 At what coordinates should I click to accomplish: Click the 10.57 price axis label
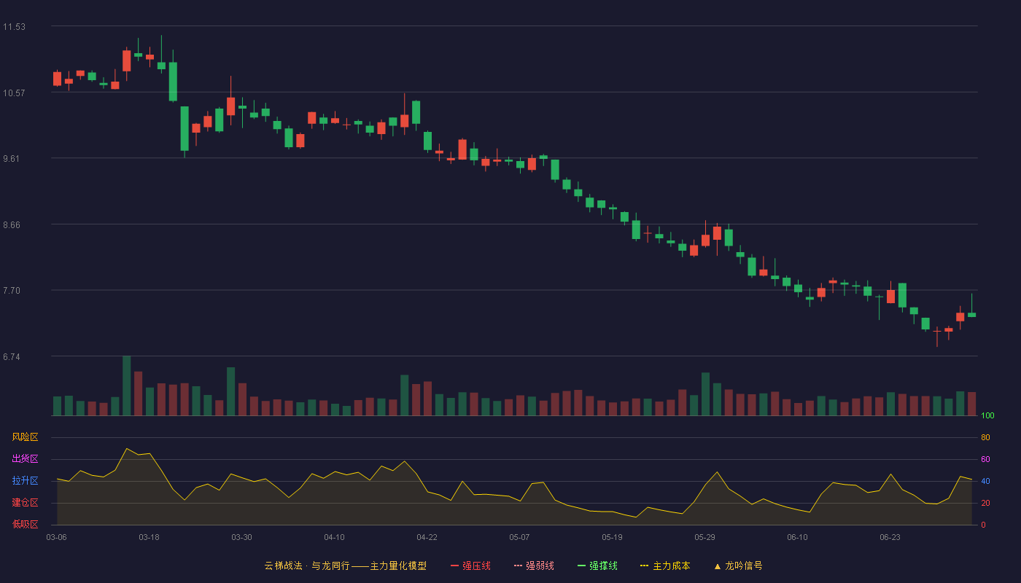14,93
